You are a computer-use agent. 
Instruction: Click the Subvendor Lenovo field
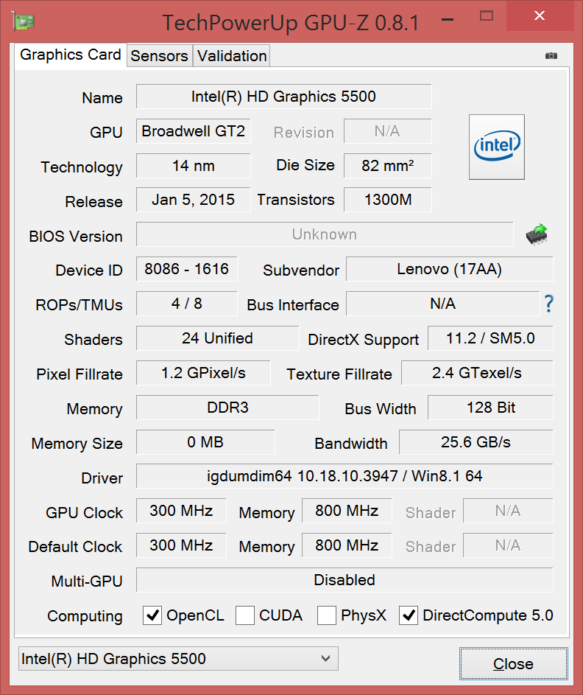[449, 269]
